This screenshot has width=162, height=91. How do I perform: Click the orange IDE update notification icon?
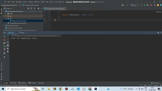click(158, 5)
